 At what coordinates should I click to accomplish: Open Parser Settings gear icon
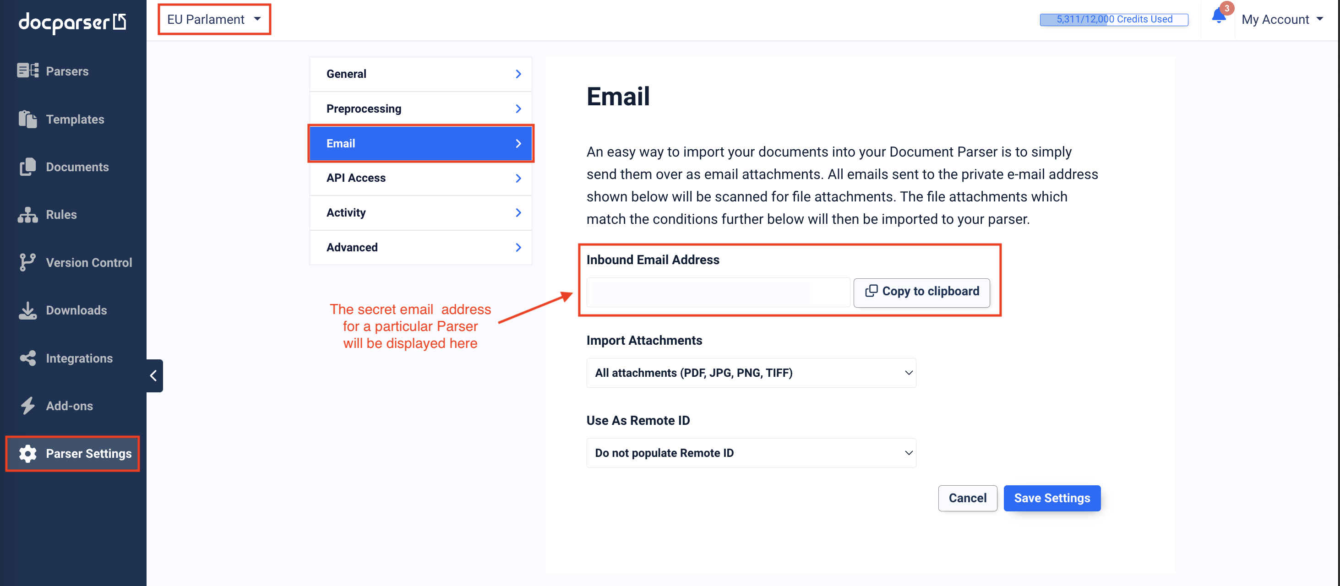click(27, 453)
